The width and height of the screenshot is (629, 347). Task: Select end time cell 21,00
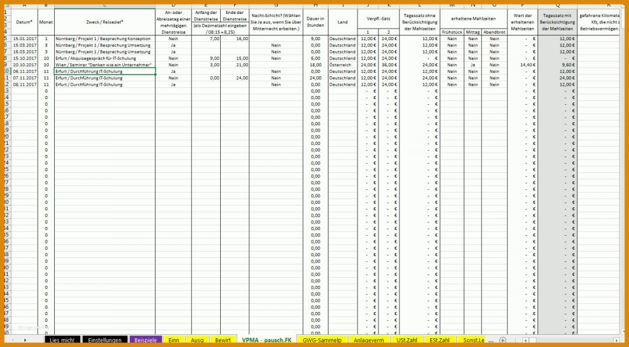point(235,65)
